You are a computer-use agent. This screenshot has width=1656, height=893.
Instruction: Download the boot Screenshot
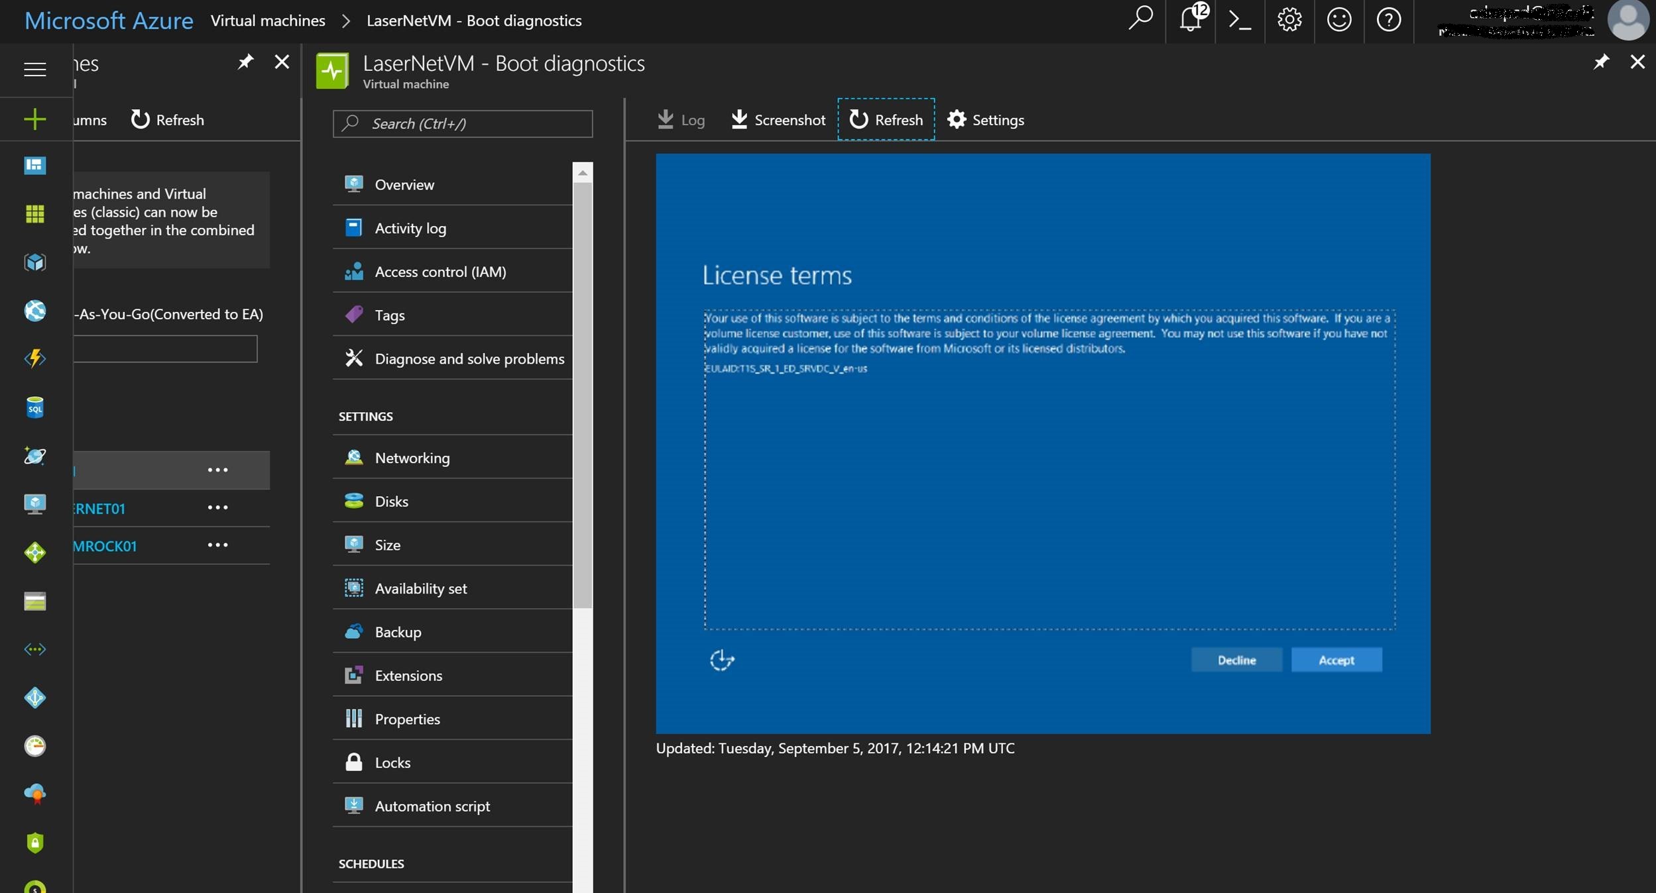point(778,120)
